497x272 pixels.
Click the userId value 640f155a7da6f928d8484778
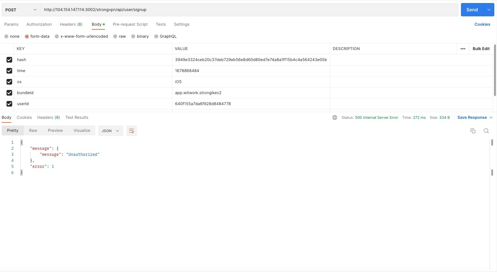click(x=203, y=104)
